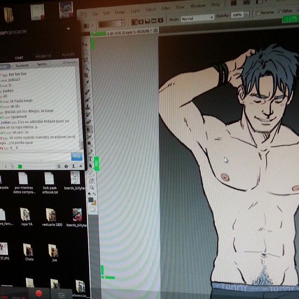Open the Layer menu
This screenshot has height=299, width=299.
135,11
